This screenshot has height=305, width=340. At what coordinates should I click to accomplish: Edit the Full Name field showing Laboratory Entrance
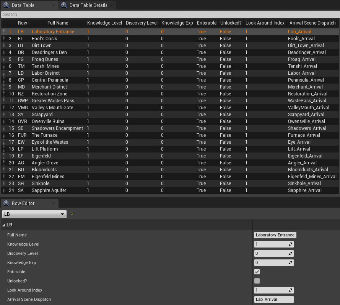(275, 235)
